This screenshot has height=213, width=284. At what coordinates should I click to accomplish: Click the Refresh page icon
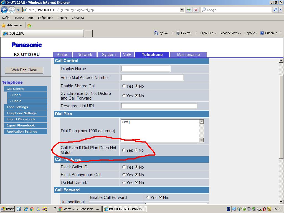tap(189, 10)
